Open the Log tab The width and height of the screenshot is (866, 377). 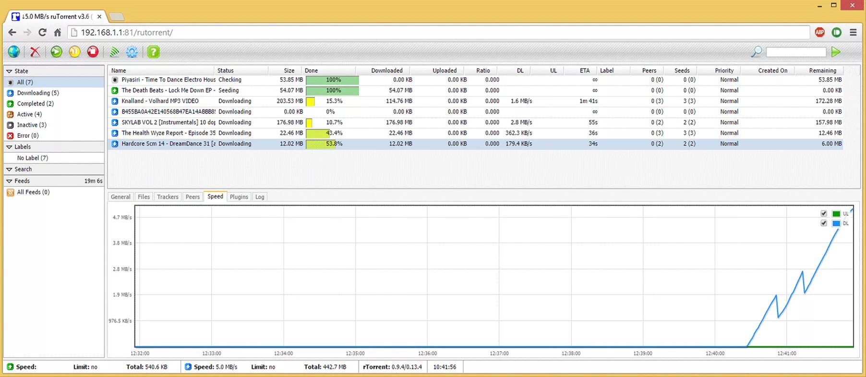260,197
